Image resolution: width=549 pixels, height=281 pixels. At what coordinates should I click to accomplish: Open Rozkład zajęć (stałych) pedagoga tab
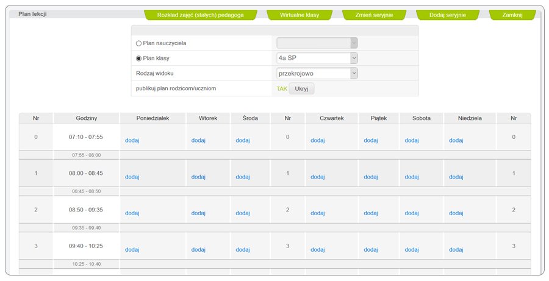click(x=201, y=15)
